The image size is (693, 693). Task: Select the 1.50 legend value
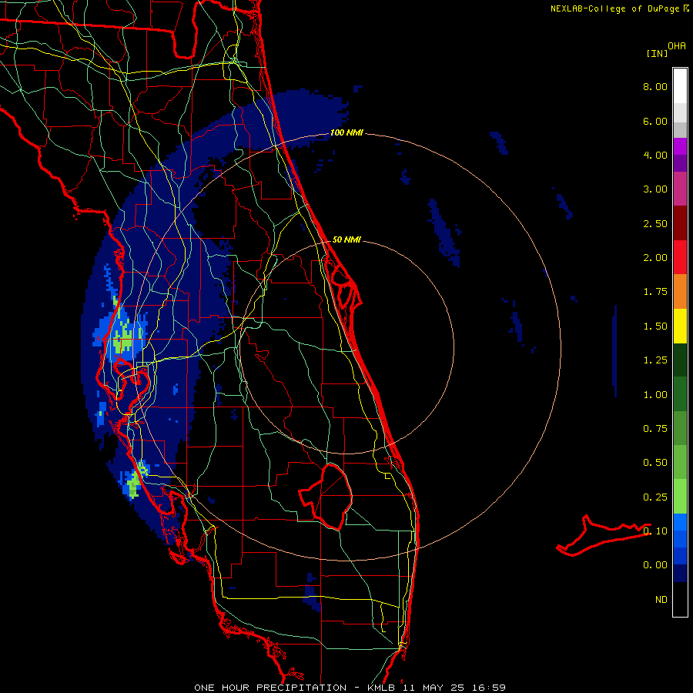pyautogui.click(x=655, y=326)
